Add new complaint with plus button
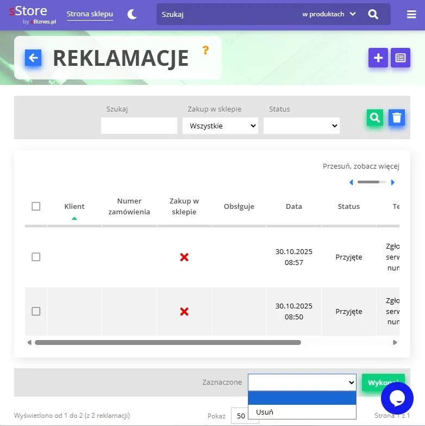 378,58
